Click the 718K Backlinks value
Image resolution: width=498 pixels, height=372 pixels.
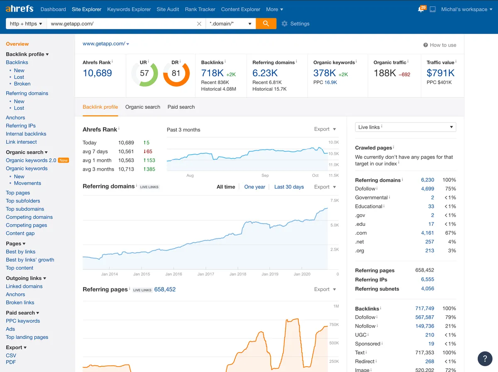pos(212,73)
